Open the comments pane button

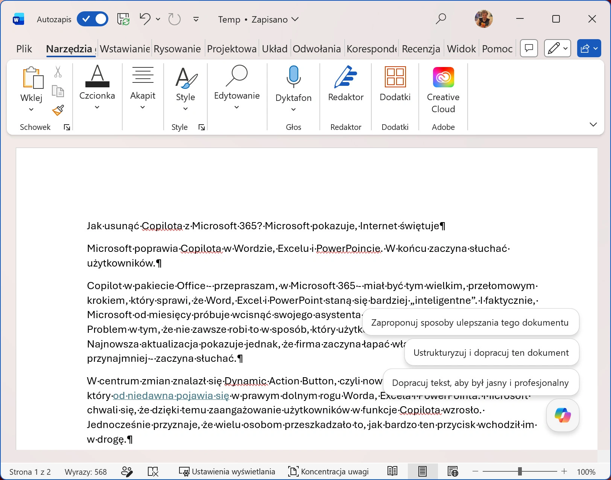pyautogui.click(x=529, y=48)
